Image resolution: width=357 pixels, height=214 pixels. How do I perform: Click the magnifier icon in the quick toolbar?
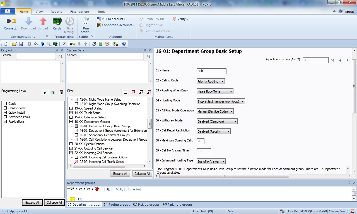point(49,44)
